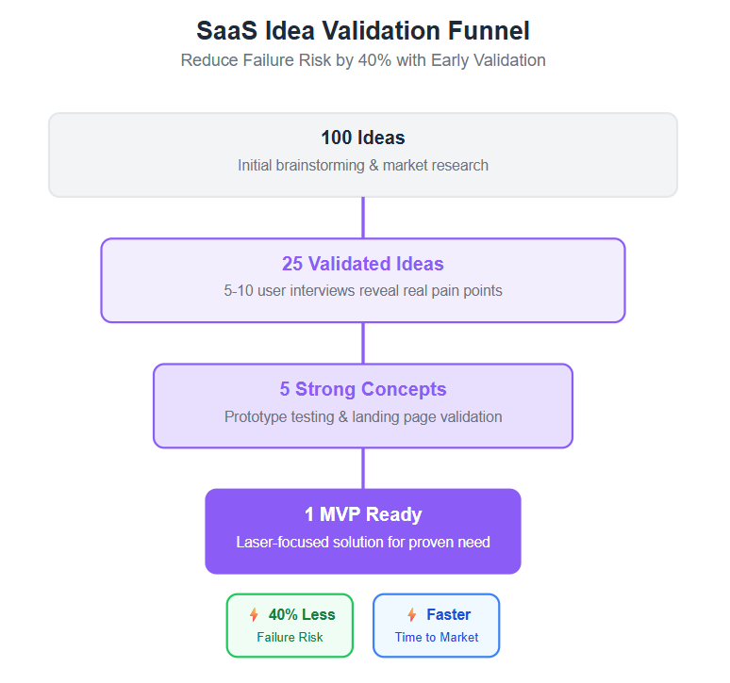Click the Failure Risk label

click(290, 638)
